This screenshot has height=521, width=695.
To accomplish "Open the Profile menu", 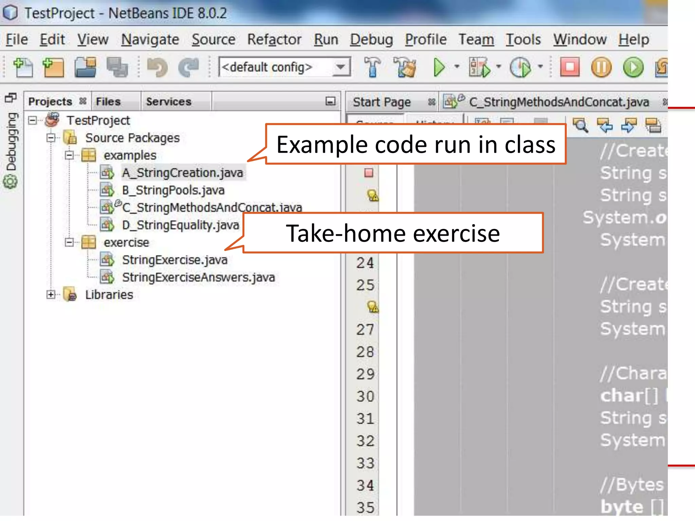I will point(426,39).
